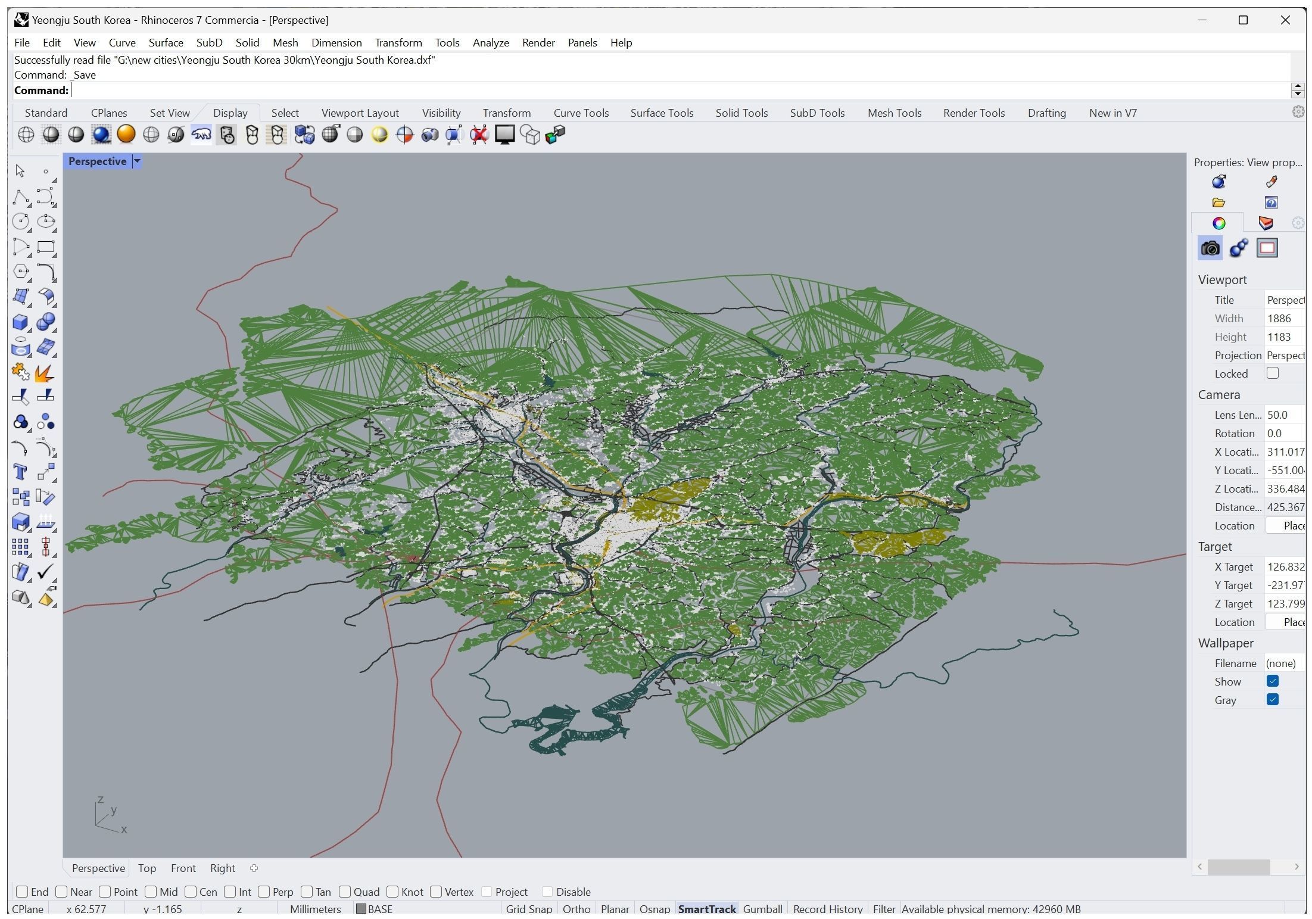Switch to Wireframe viewport display icon
1312x919 pixels.
[26, 135]
